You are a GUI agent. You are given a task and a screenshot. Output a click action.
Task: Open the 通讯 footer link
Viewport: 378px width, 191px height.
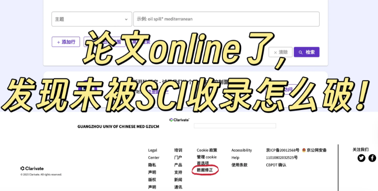178,187
